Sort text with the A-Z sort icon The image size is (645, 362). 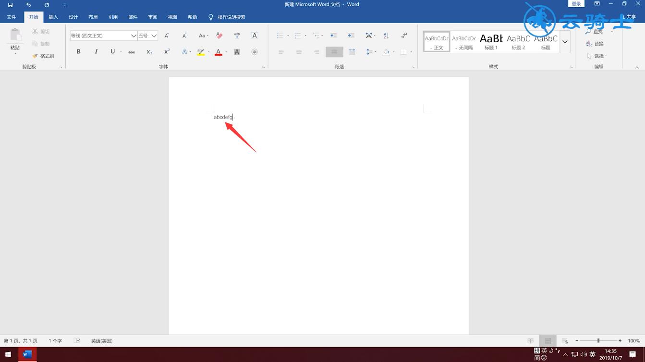[386, 36]
